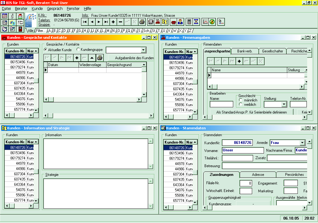The width and height of the screenshot is (318, 223).
Task: Choose 'weiblich' under Geschlecht
Action: coord(241,104)
